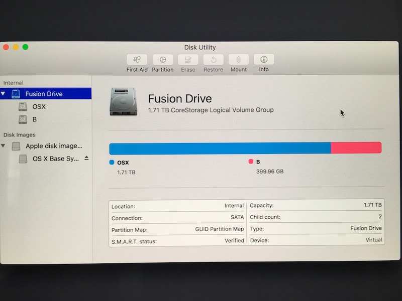Click the pink B segment of usage bar
The width and height of the screenshot is (402, 301).
click(356, 147)
